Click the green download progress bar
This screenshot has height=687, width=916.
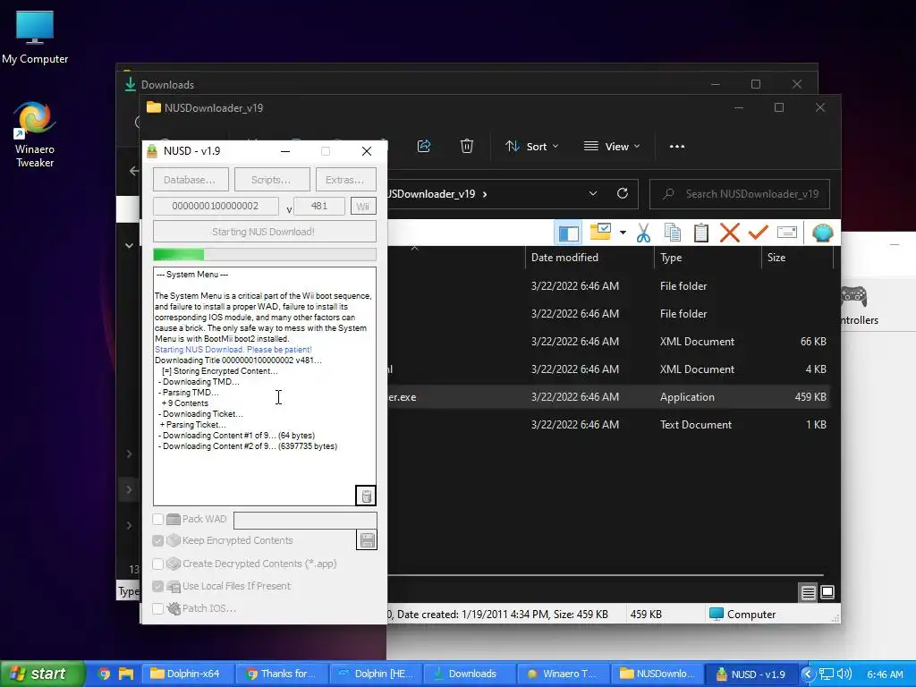[x=264, y=255]
